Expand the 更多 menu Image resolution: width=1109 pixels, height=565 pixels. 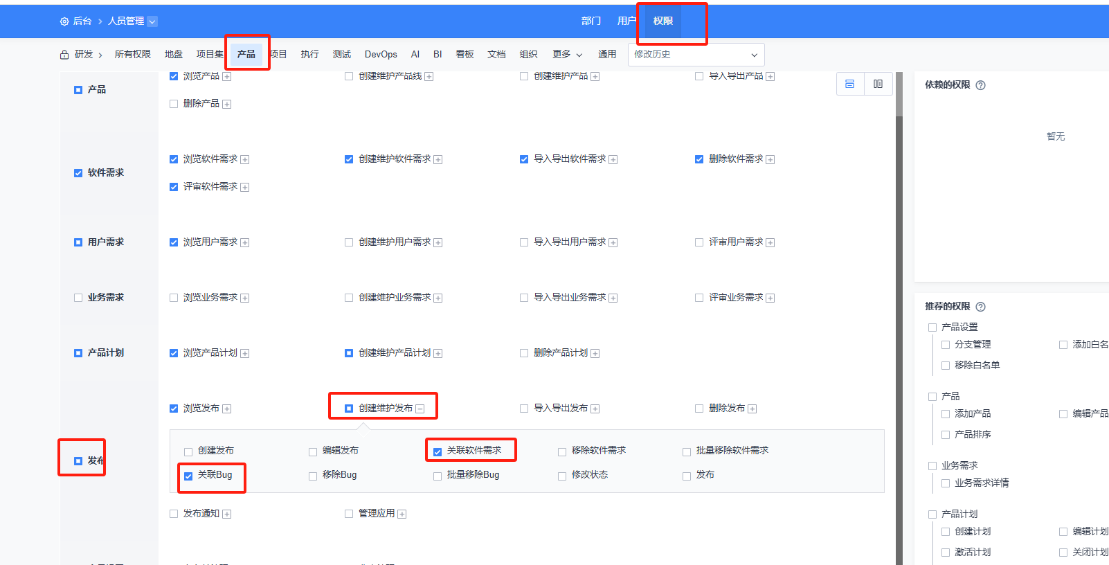pos(567,55)
